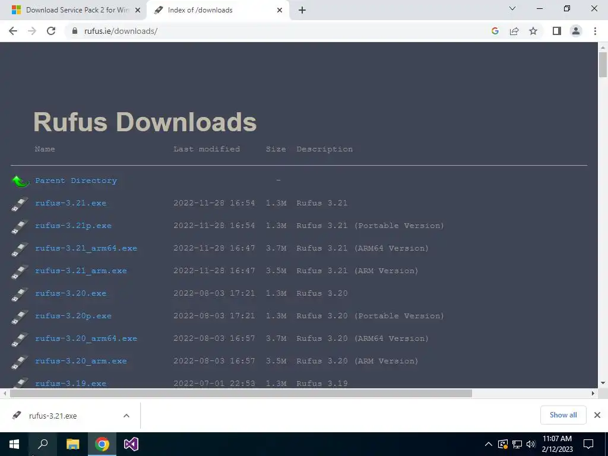Viewport: 608px width, 456px height.
Task: Click USB icon beside rufus-3.20_arm.exe
Action: 20,362
